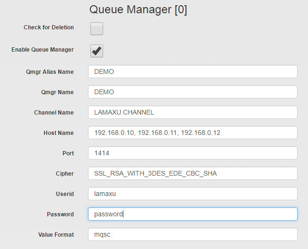Click the Cipher input field
The width and height of the screenshot is (308, 249).
[x=193, y=173]
